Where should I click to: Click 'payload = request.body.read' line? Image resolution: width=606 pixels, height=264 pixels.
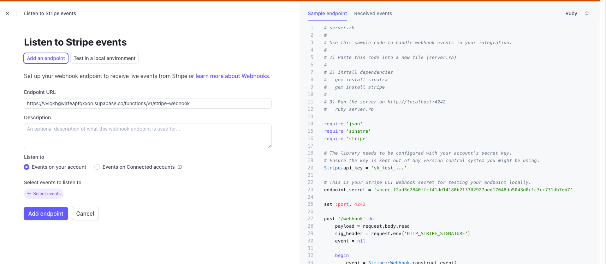click(372, 226)
